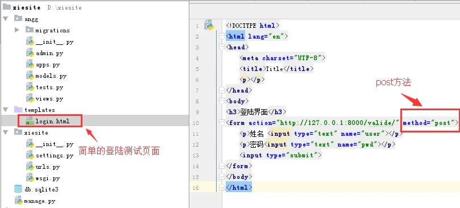The image size is (460, 208).
Task: Select wsgi.py in the project tree
Action: [x=48, y=178]
